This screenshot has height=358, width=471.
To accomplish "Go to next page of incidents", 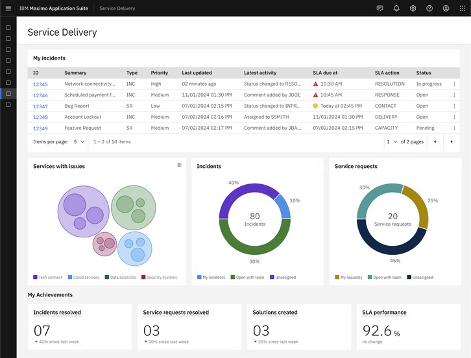I will [452, 141].
